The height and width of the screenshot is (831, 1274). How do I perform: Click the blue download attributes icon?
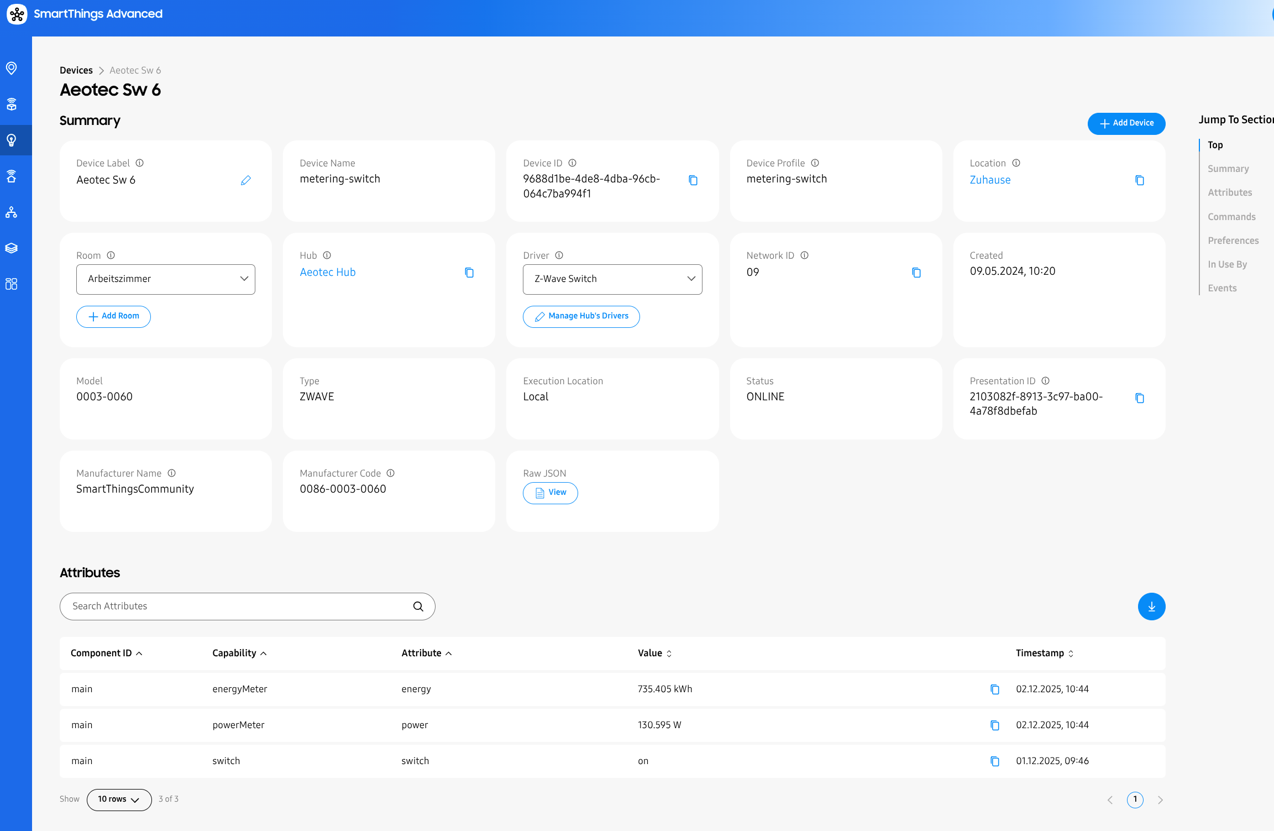1151,607
